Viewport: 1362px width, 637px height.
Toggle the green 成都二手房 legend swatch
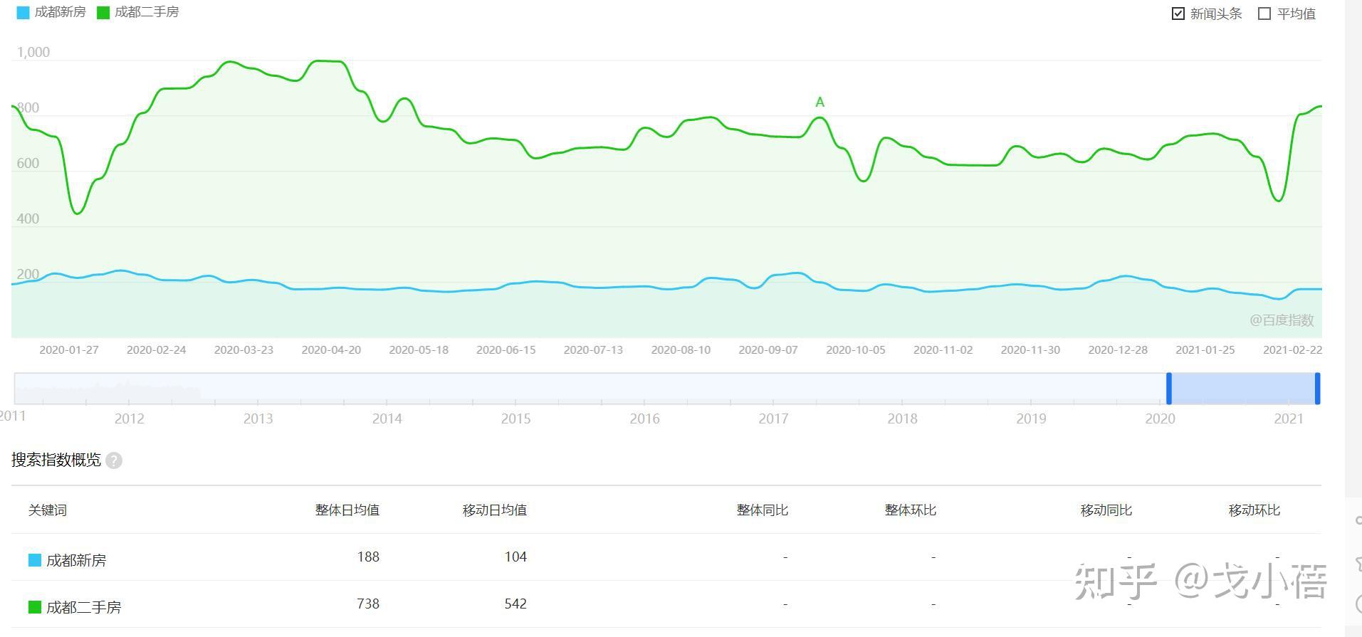click(x=103, y=13)
